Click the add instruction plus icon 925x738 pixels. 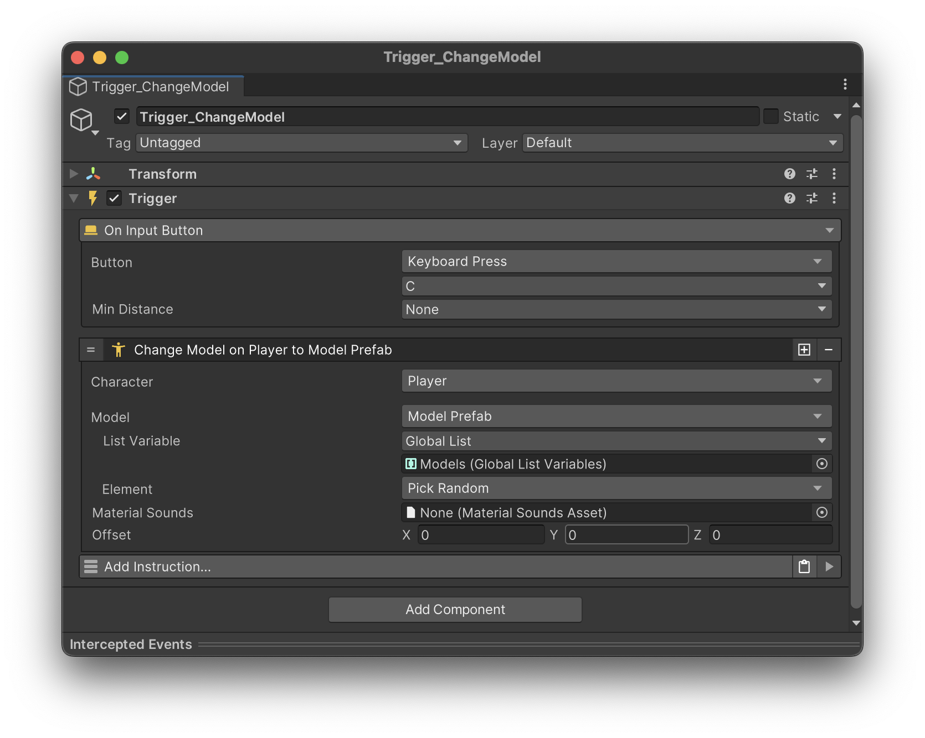click(x=804, y=350)
